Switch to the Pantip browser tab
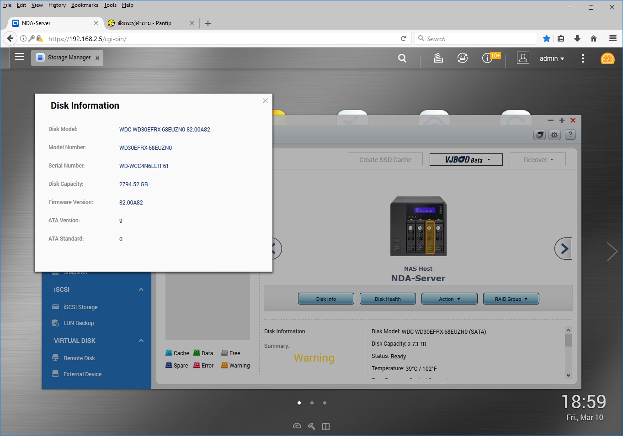This screenshot has height=436, width=623. [x=145, y=23]
